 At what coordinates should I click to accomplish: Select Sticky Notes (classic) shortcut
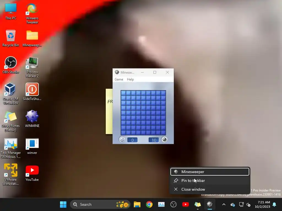(11, 121)
